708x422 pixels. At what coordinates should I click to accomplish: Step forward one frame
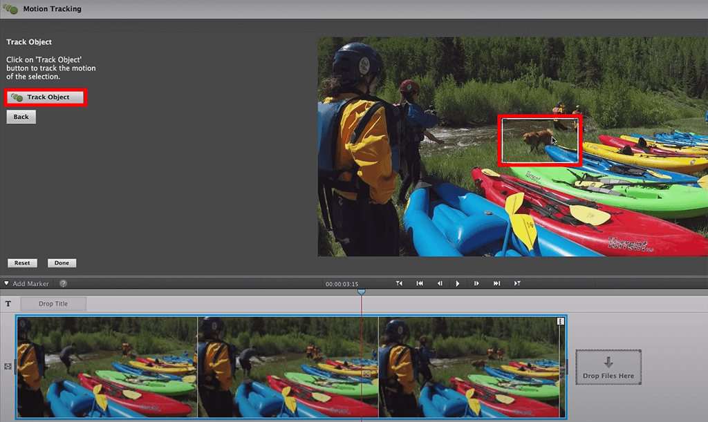(x=476, y=284)
